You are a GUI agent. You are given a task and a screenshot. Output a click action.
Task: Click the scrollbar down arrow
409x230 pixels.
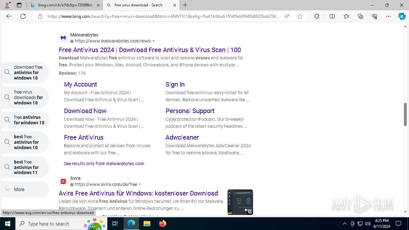(405, 212)
